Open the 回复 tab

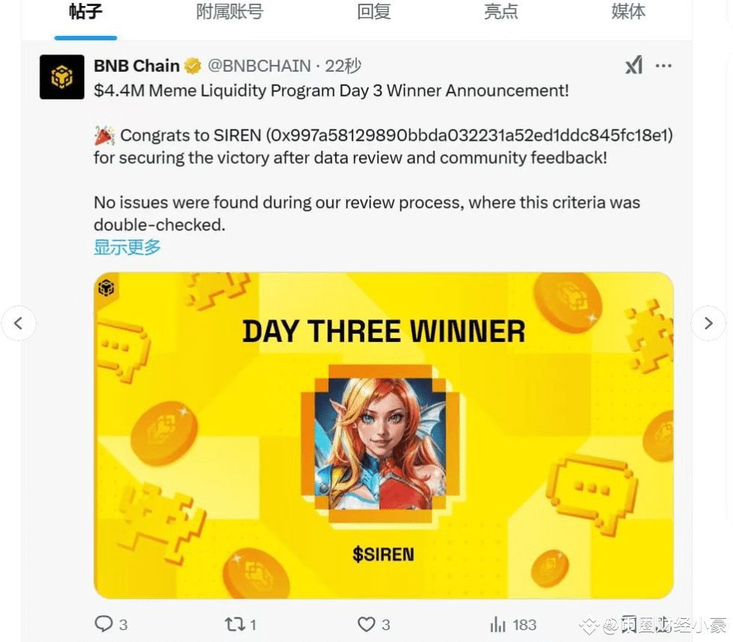[x=374, y=11]
